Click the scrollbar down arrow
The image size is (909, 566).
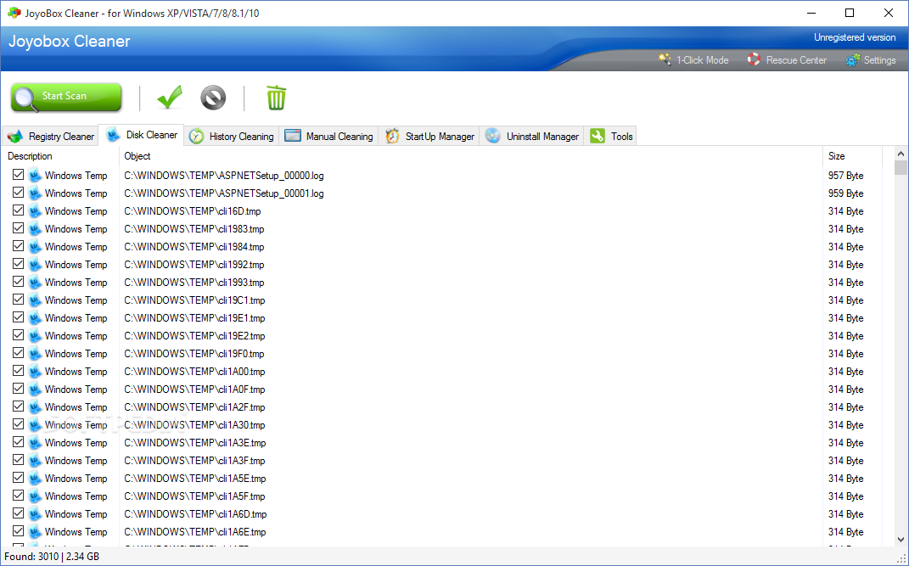tap(901, 540)
